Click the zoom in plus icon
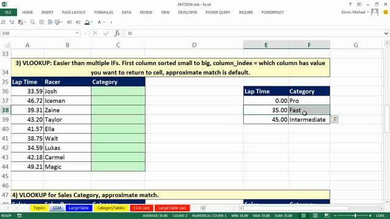The image size is (390, 219). pyautogui.click(x=370, y=216)
